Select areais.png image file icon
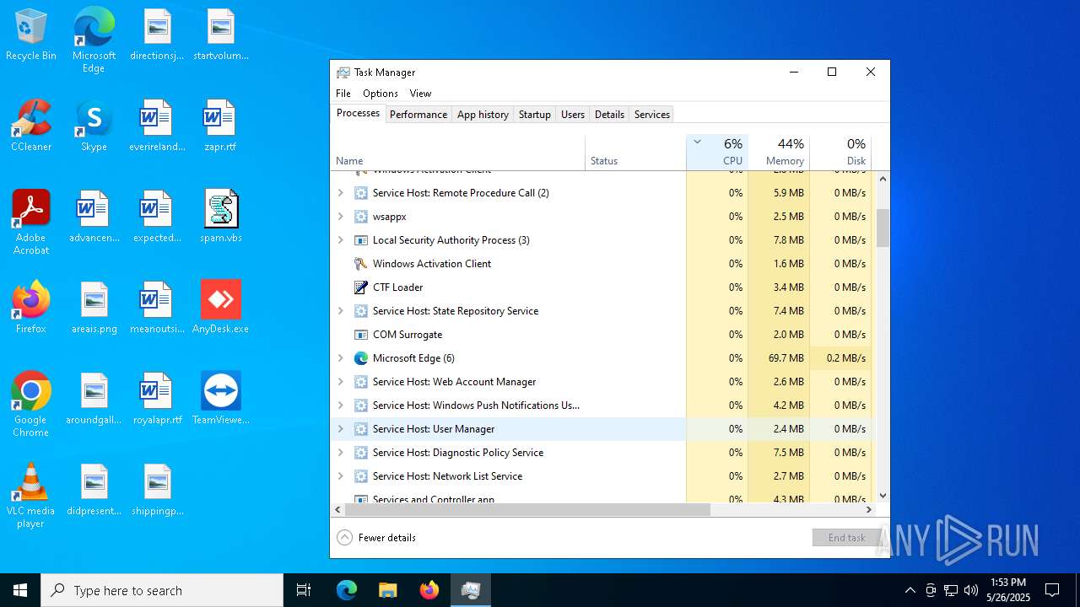 tap(94, 308)
